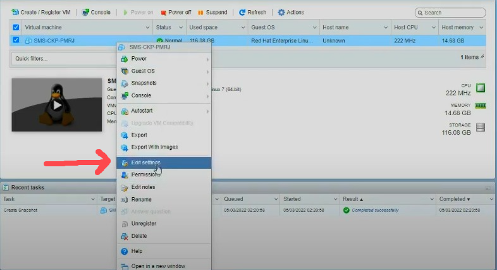The height and width of the screenshot is (270, 497).
Task: Click the Export menu icon
Action: coord(125,135)
